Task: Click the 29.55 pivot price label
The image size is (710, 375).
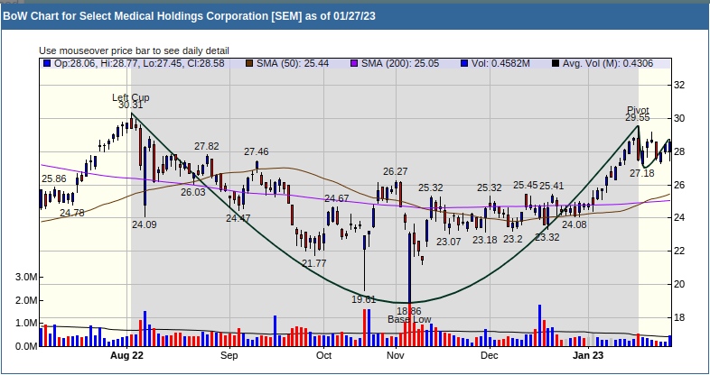Action: click(638, 118)
